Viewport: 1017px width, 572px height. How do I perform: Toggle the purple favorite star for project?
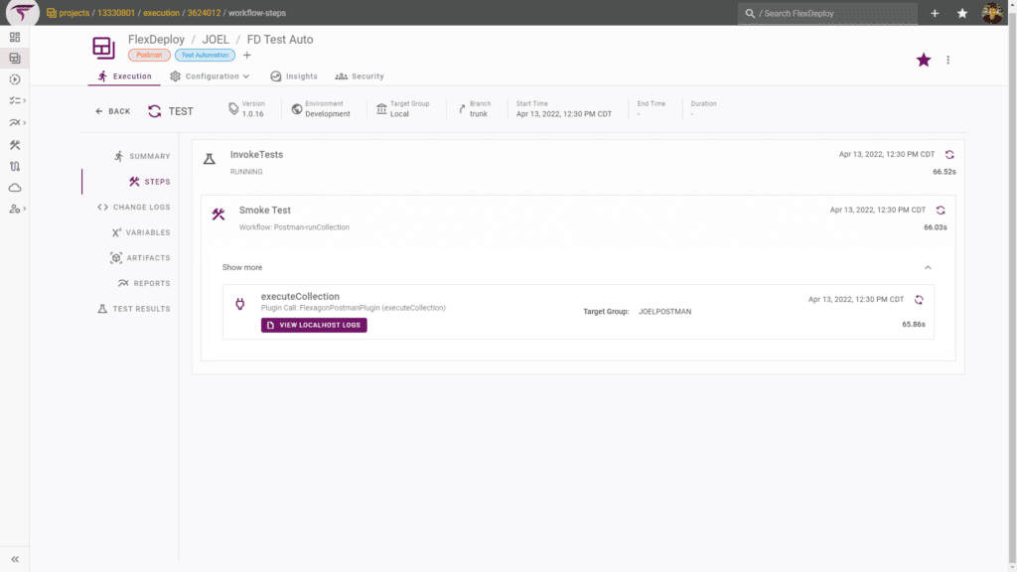(924, 60)
